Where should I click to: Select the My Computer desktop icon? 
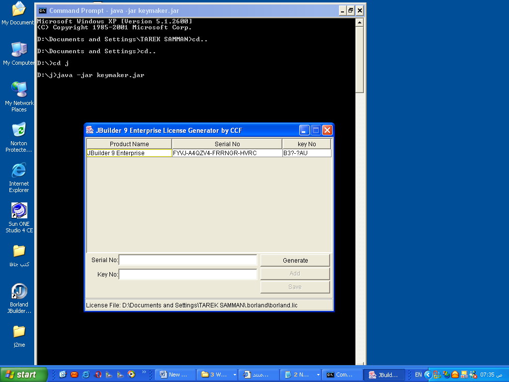(x=19, y=54)
